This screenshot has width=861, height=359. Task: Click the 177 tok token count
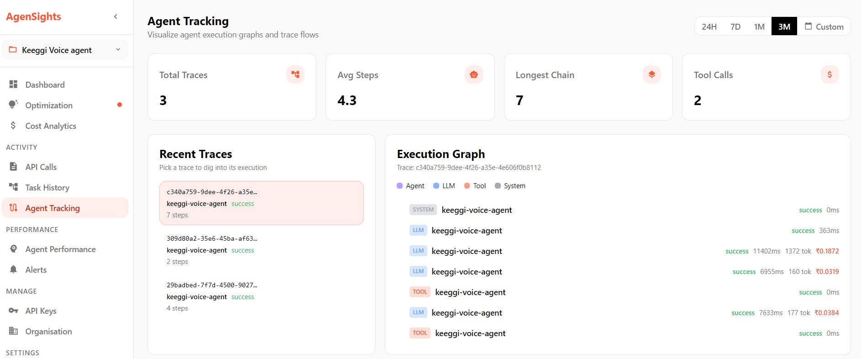pyautogui.click(x=798, y=312)
